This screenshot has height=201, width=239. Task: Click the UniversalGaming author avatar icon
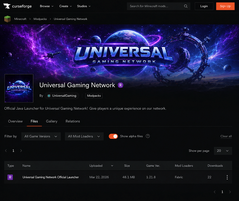[49, 96]
